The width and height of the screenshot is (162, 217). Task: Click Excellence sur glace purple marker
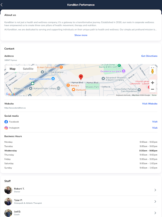[x=124, y=71]
